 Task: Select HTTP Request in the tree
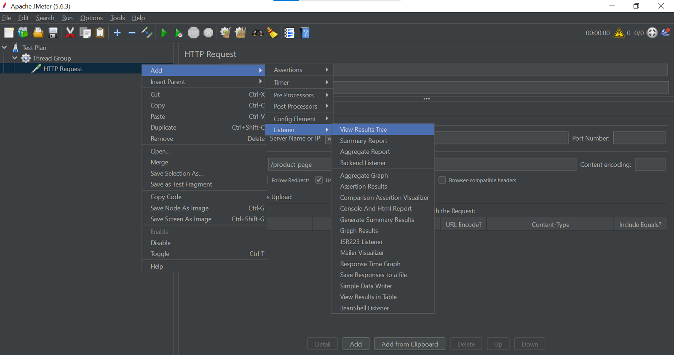click(63, 69)
